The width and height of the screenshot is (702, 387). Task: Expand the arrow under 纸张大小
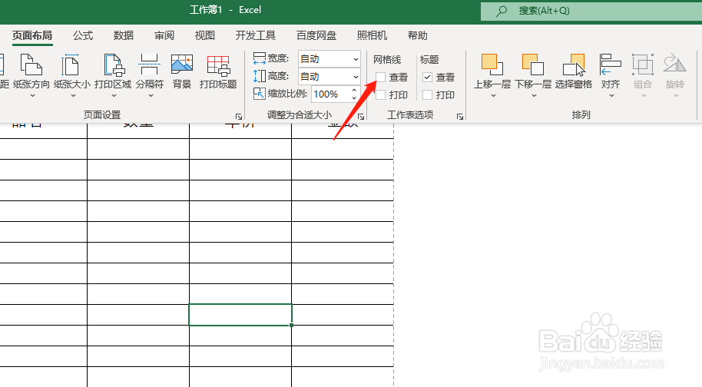(x=74, y=95)
